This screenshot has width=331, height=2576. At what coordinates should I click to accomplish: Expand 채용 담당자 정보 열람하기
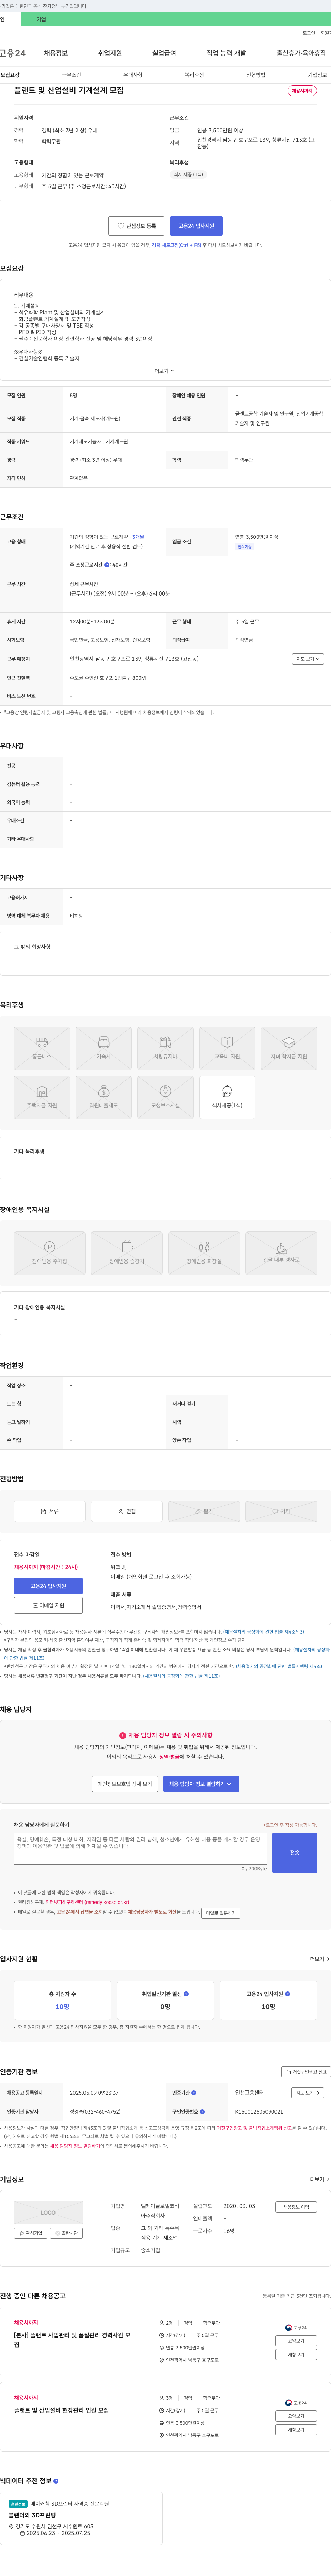tap(201, 1784)
